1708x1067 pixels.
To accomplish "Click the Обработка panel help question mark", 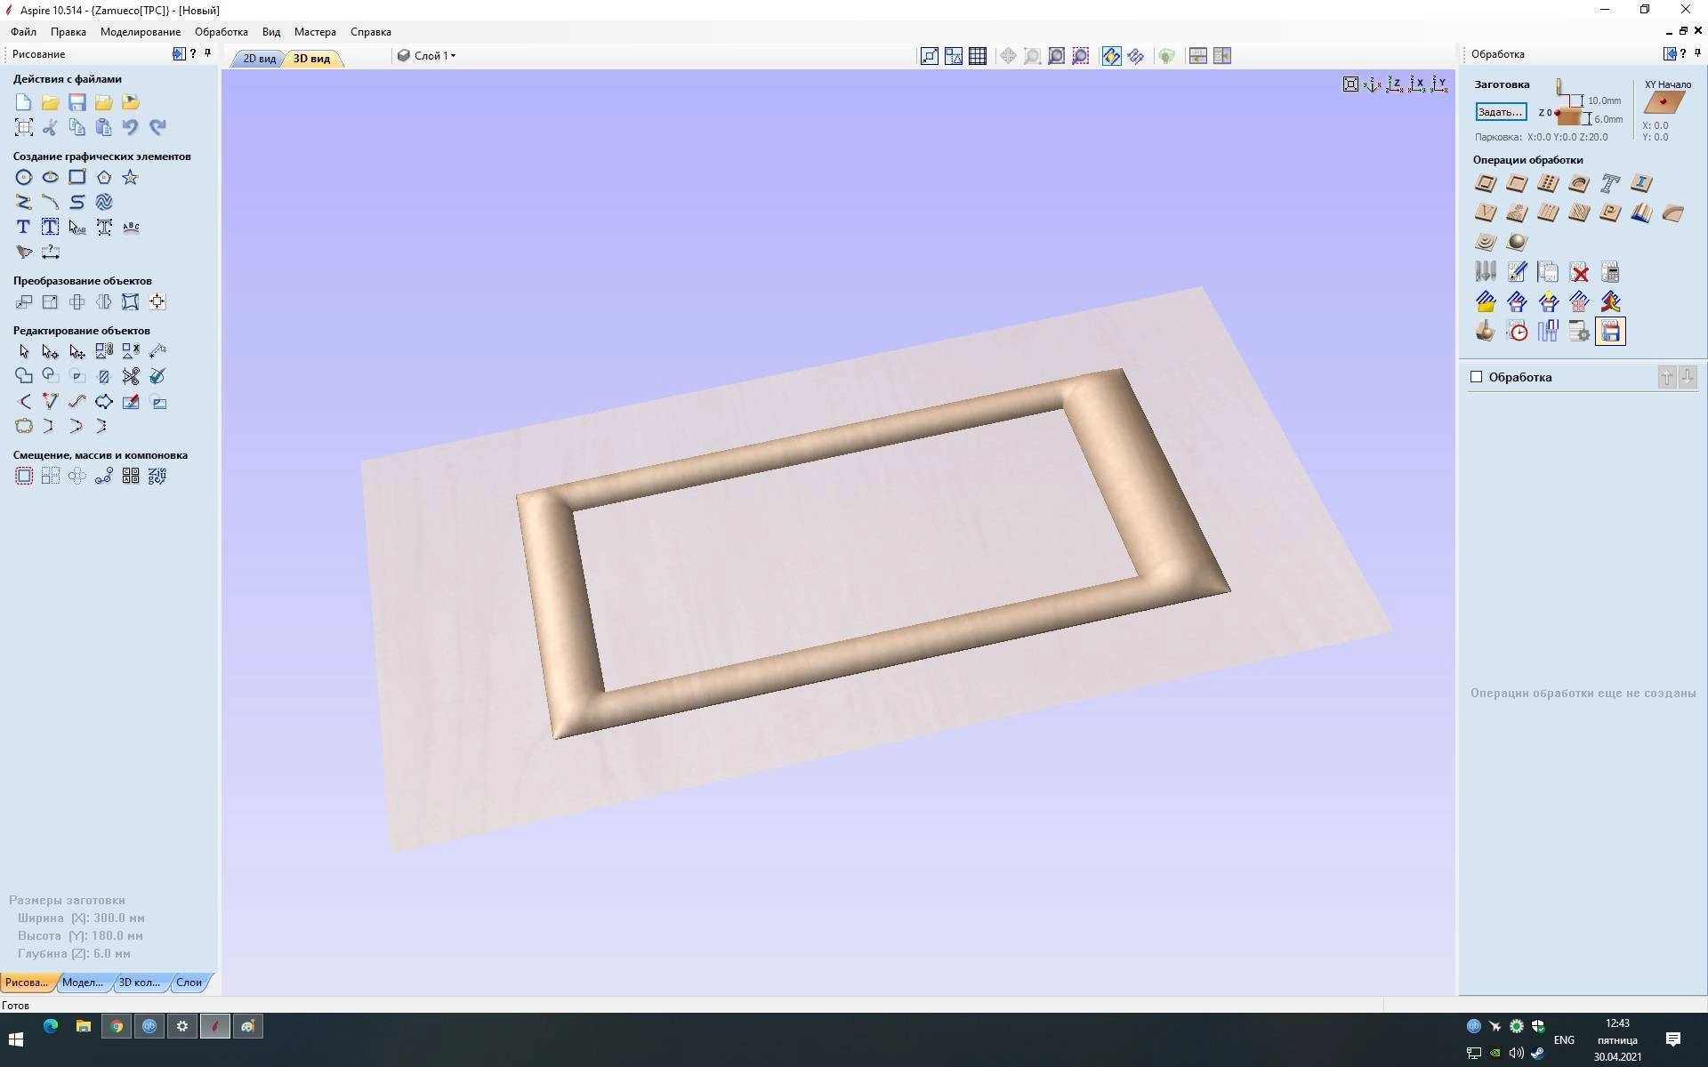I will [x=1683, y=53].
